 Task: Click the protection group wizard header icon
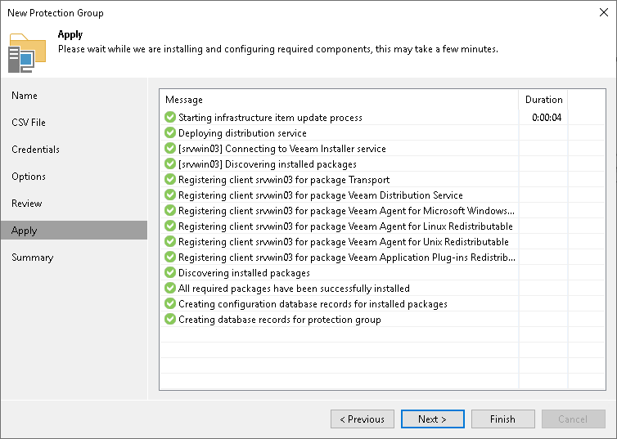point(27,53)
